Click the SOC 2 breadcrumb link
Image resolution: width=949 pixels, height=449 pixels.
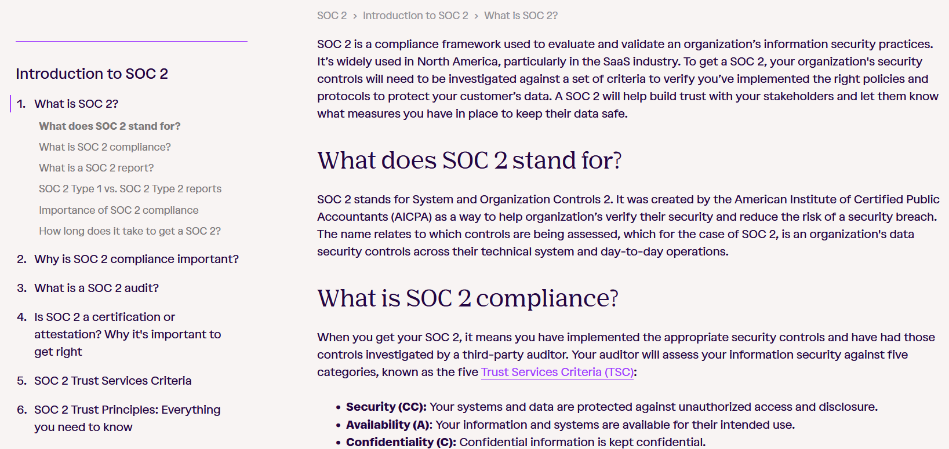[332, 16]
